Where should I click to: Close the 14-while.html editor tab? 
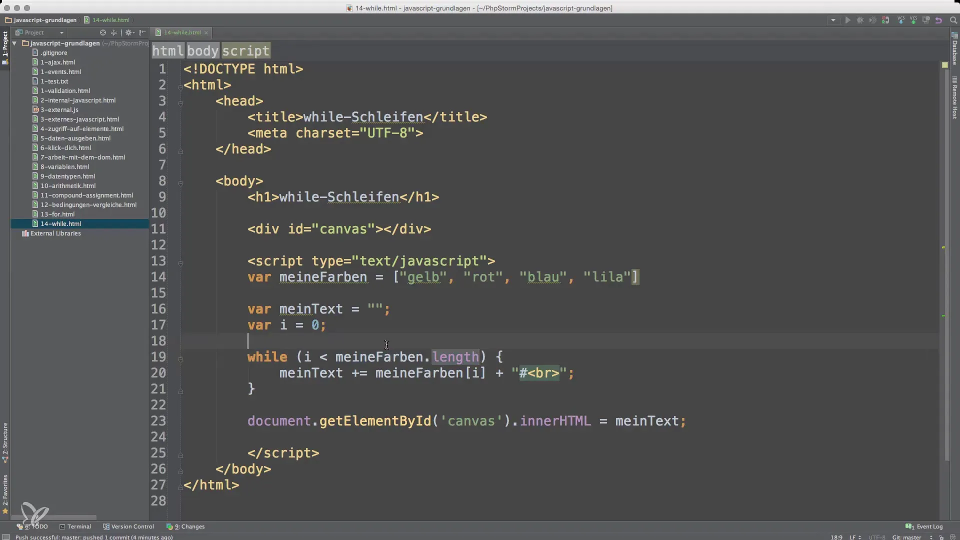[x=206, y=33]
